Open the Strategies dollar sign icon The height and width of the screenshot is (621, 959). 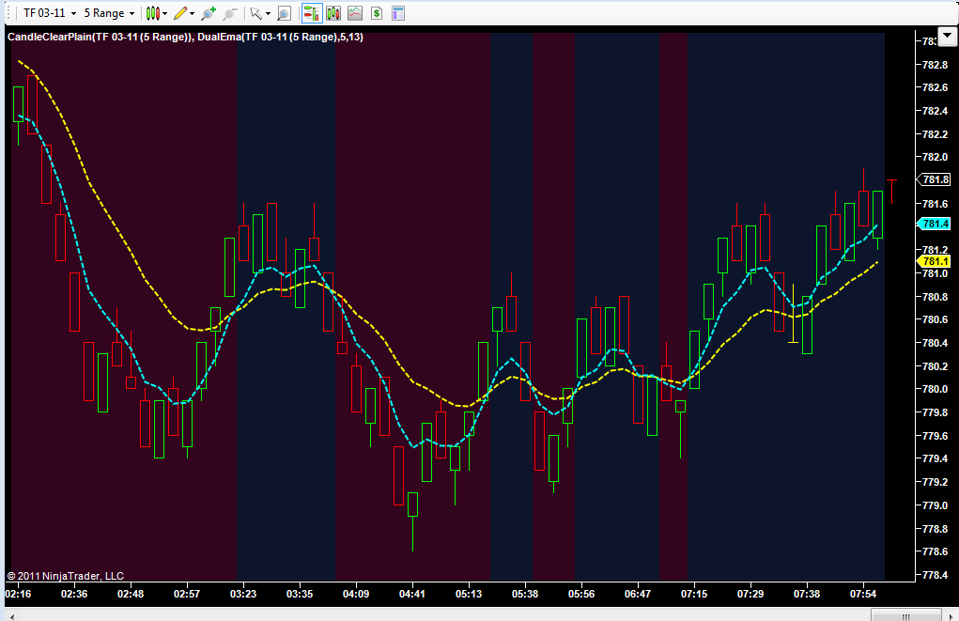pyautogui.click(x=377, y=13)
